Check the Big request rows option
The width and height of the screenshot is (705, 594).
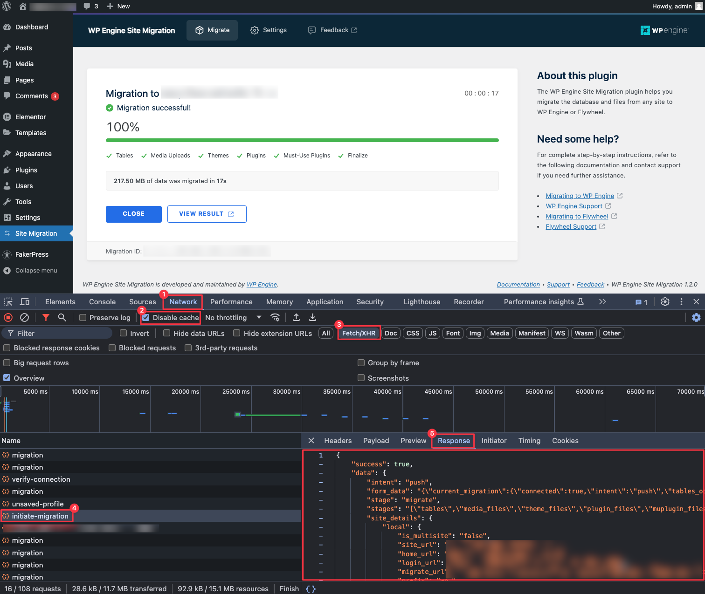tap(7, 363)
